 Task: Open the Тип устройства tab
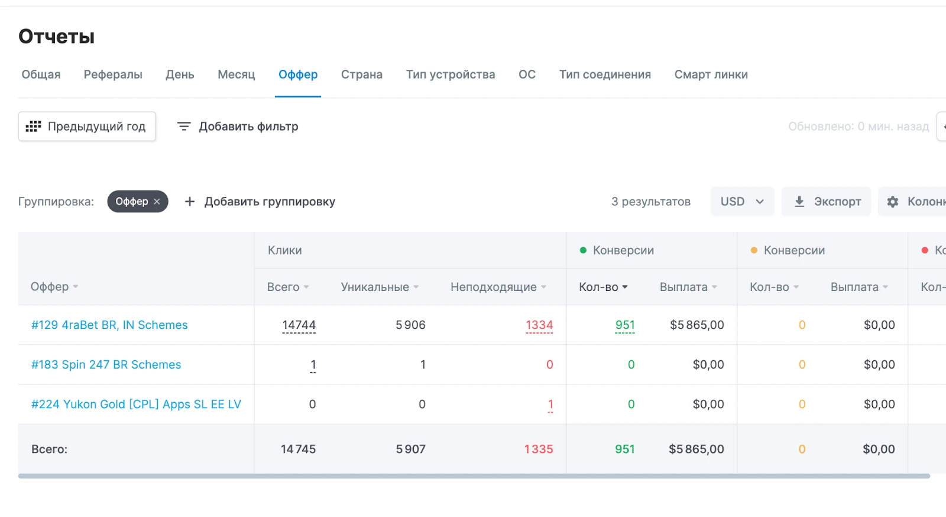pos(451,75)
